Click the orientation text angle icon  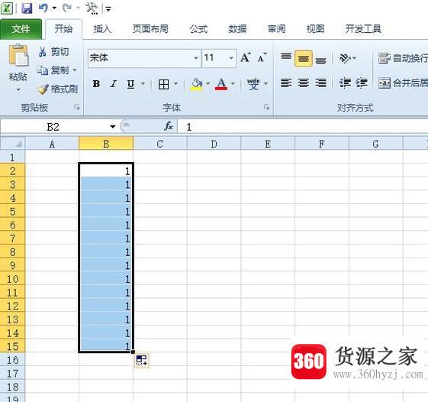click(345, 58)
